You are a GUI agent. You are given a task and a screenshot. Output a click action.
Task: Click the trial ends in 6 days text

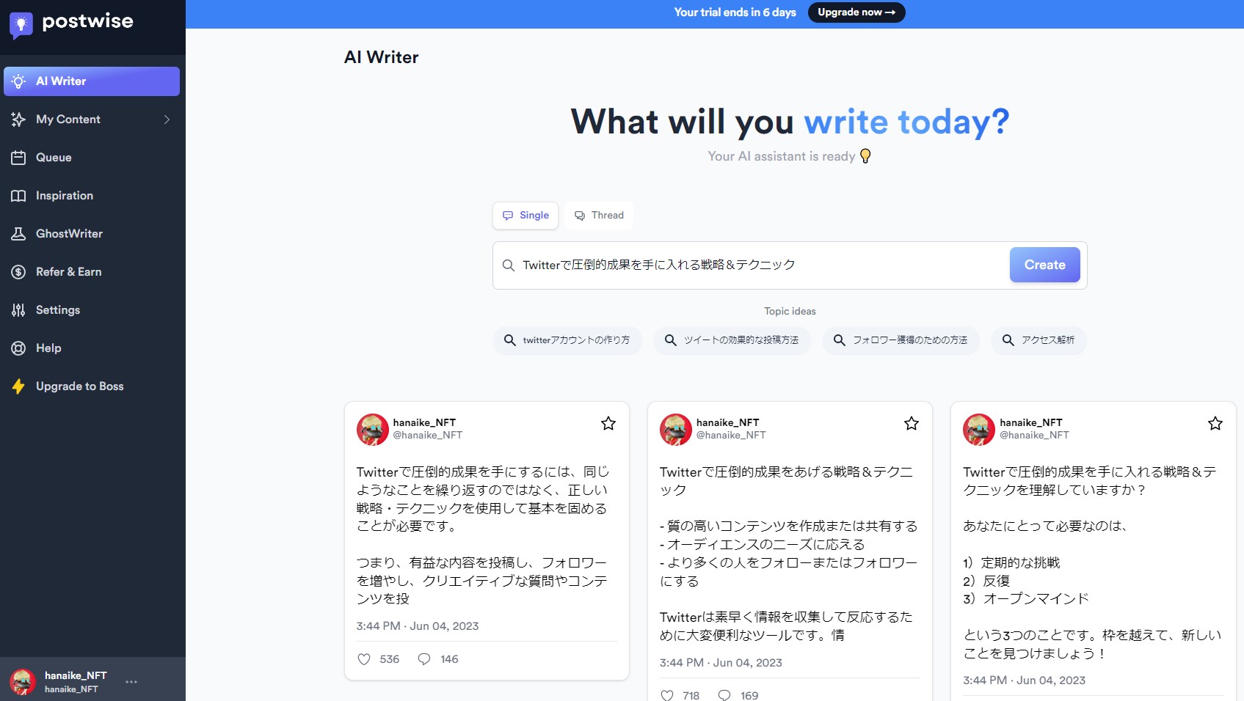[735, 12]
